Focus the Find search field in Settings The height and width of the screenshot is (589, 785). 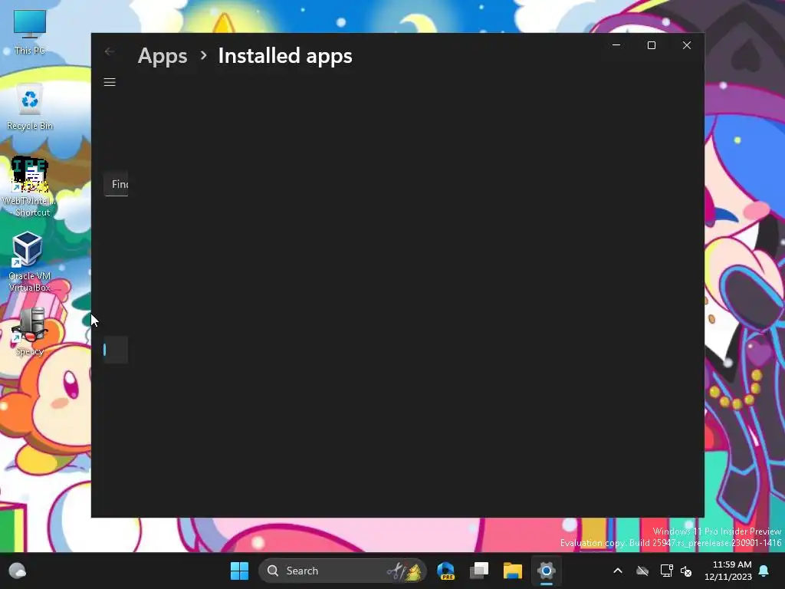coord(117,184)
